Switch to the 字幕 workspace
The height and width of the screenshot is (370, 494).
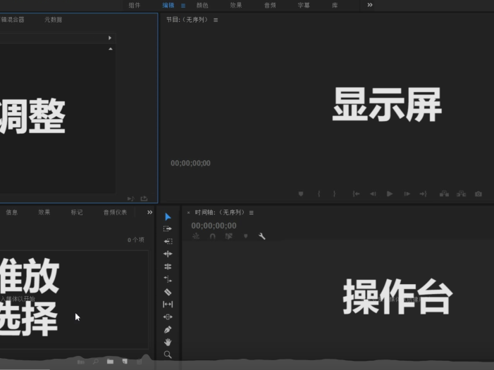304,6
